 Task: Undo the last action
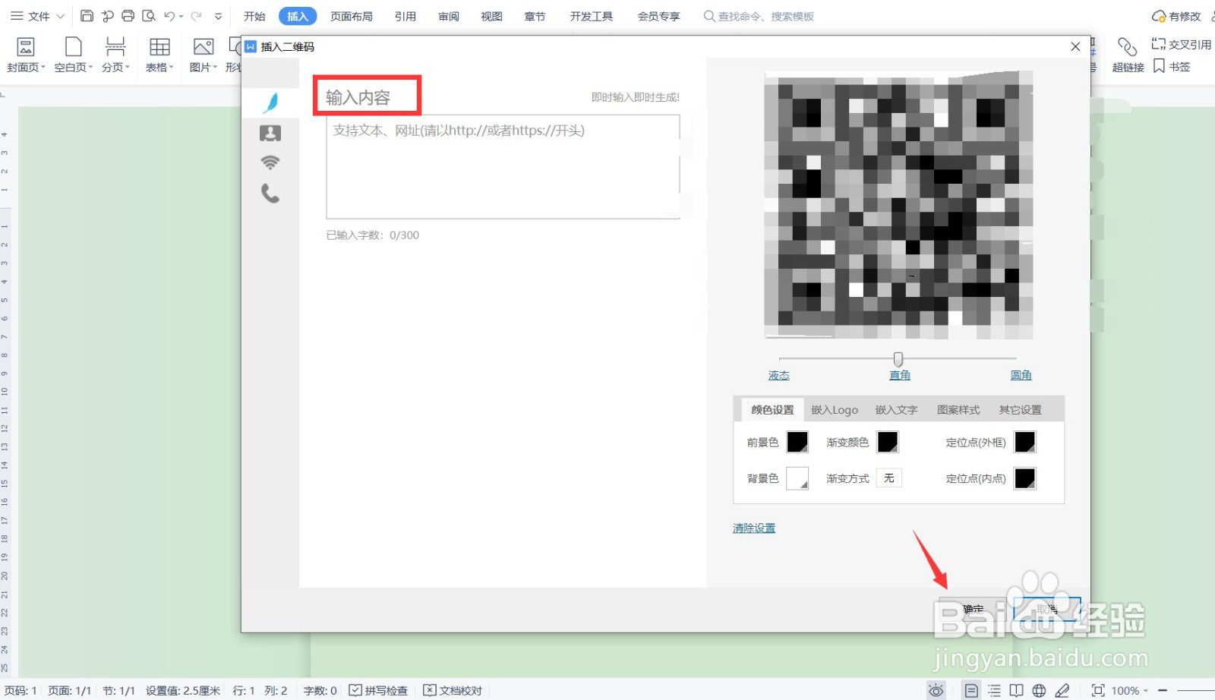[169, 16]
